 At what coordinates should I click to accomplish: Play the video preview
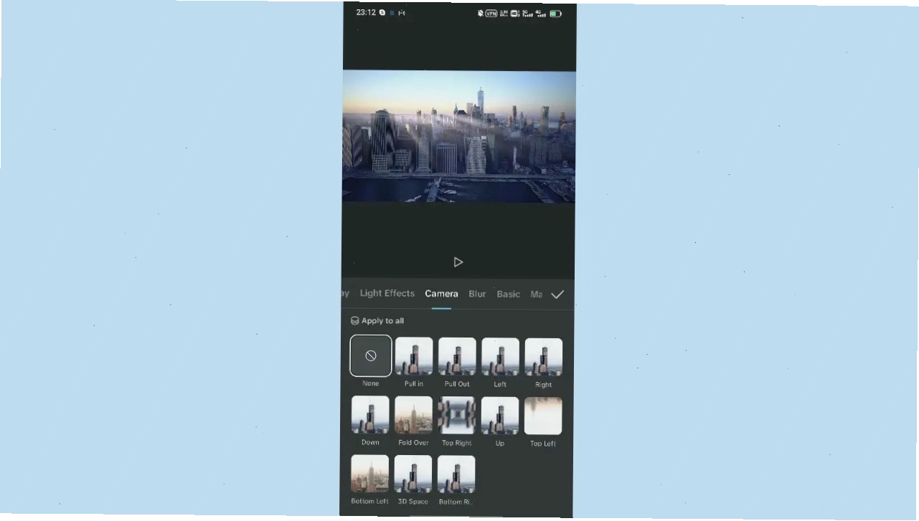tap(458, 262)
